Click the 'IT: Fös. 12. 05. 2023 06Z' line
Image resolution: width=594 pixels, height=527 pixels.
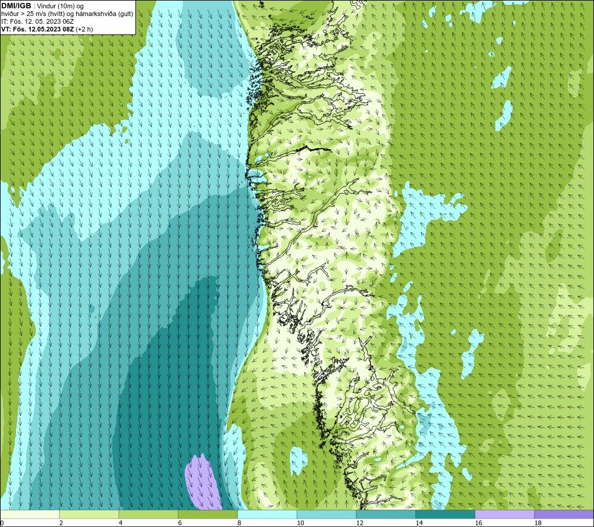tap(37, 21)
